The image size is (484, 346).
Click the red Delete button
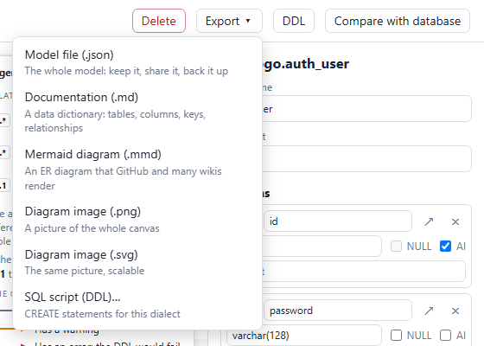[x=159, y=21]
